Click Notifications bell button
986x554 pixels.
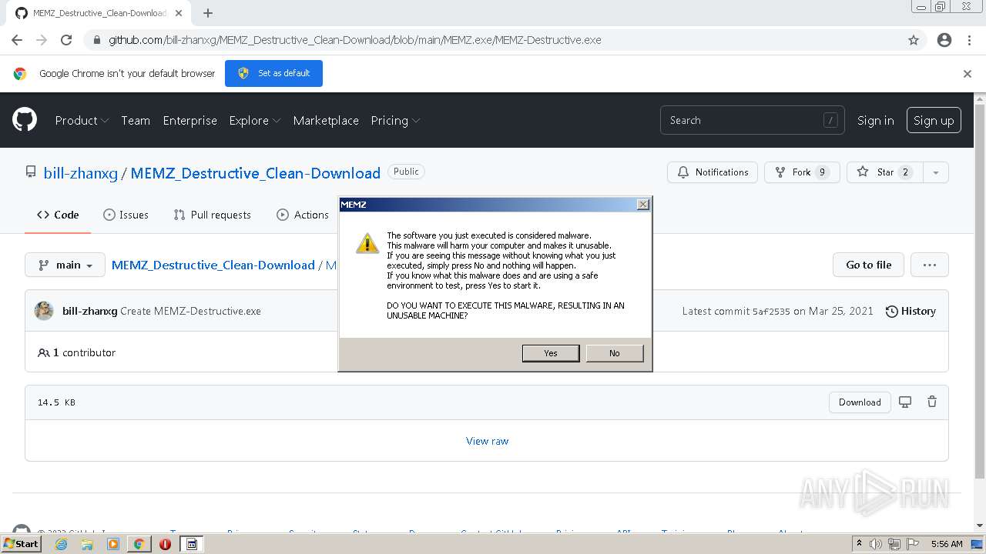point(713,172)
